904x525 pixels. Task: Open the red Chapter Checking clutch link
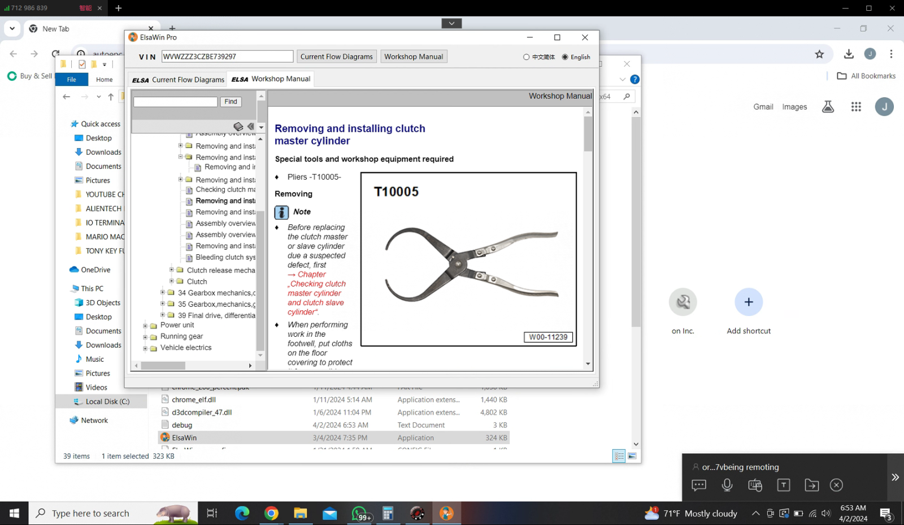(316, 293)
